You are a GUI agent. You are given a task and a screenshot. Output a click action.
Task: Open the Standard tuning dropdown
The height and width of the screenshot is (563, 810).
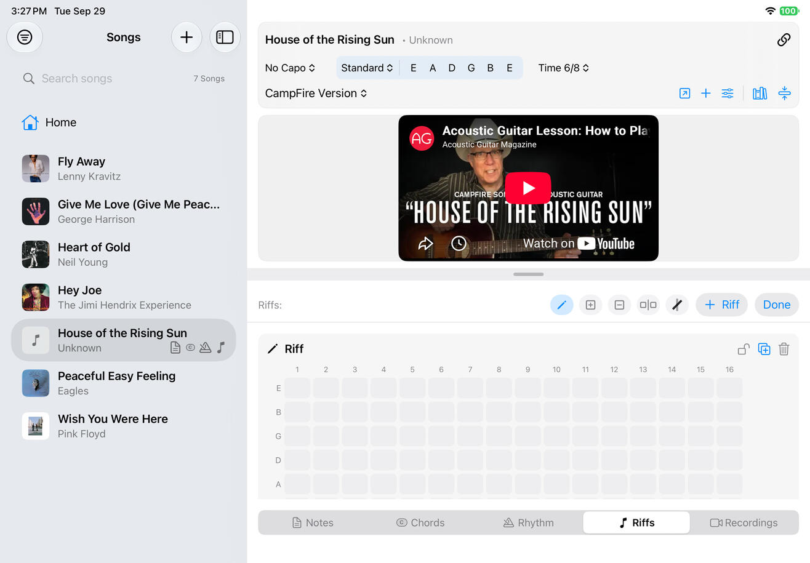(367, 68)
